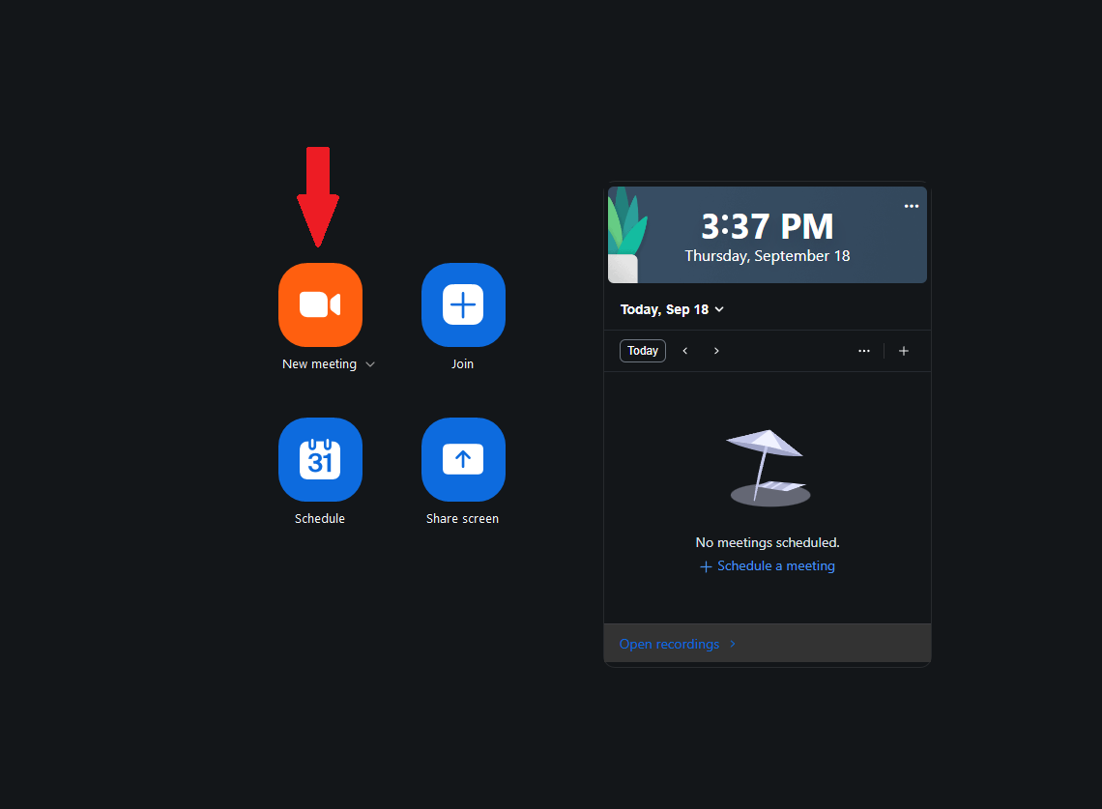Select the Thursday, September 18 date text

coord(767,255)
